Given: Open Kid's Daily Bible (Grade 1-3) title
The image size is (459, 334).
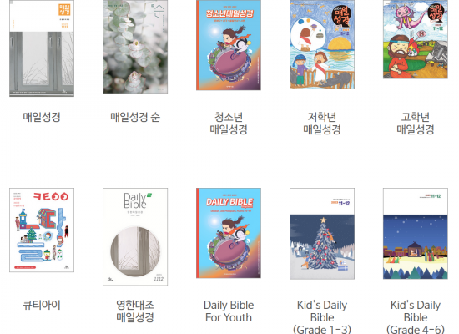Looking at the screenshot, I should 322,317.
